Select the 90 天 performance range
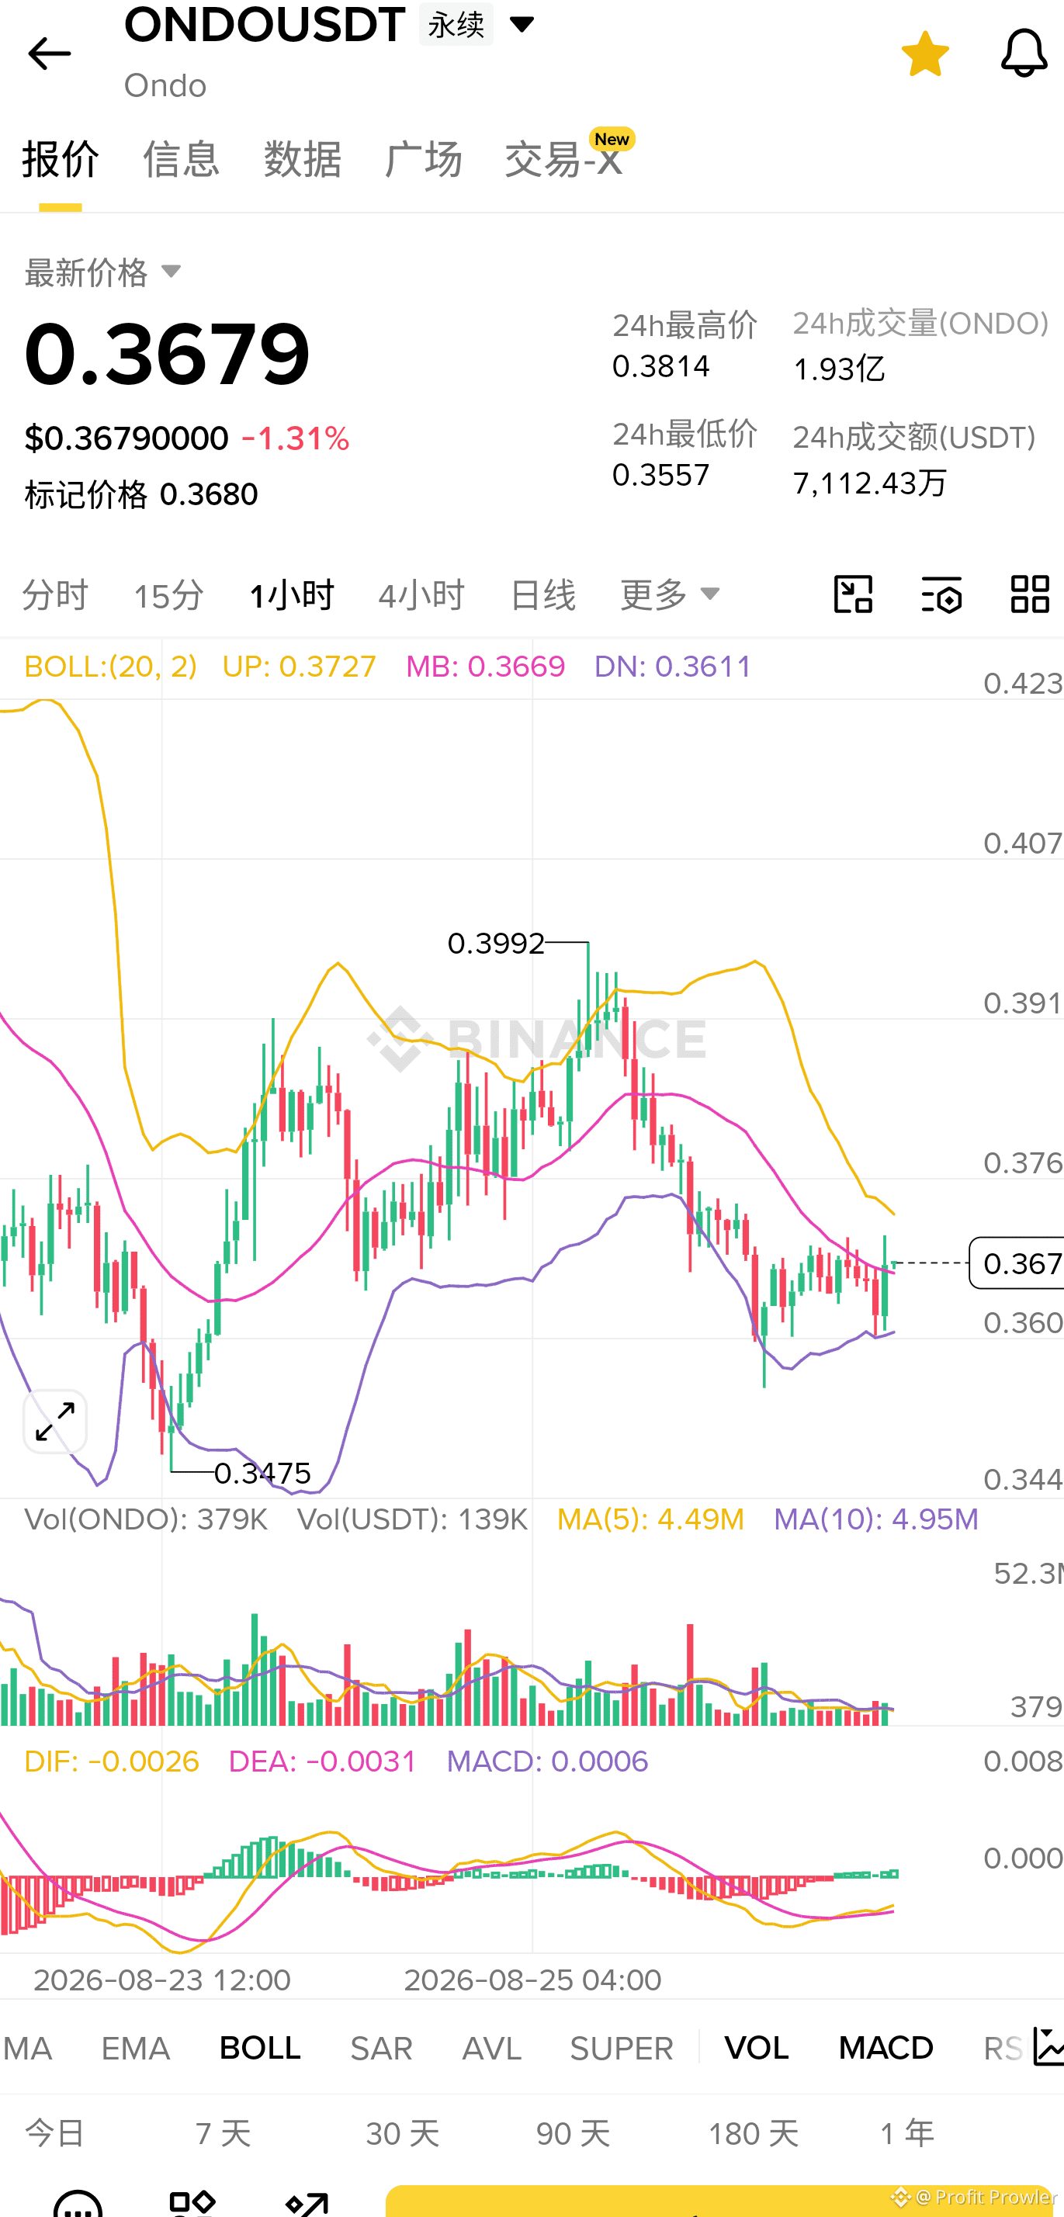The height and width of the screenshot is (2217, 1064). tap(574, 2135)
